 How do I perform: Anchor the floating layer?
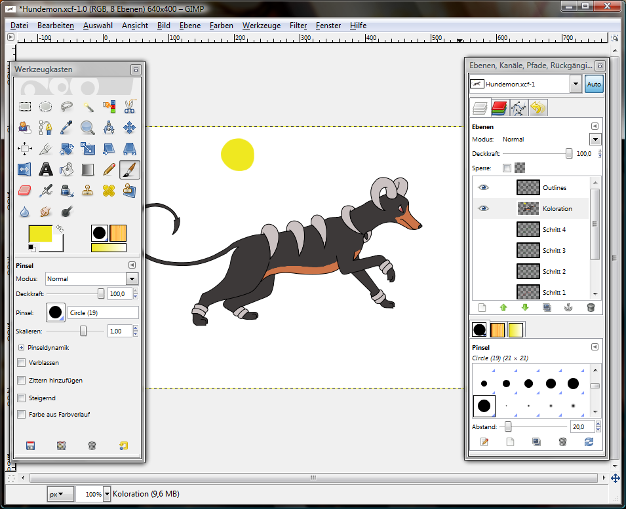click(x=568, y=307)
